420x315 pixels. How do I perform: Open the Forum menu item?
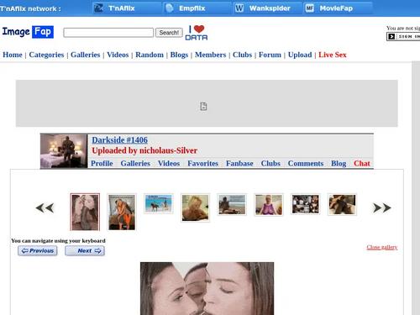point(270,55)
